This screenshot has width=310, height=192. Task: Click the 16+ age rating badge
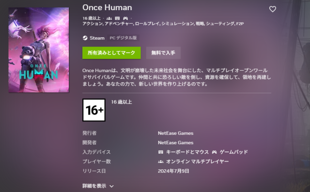[x=94, y=110]
